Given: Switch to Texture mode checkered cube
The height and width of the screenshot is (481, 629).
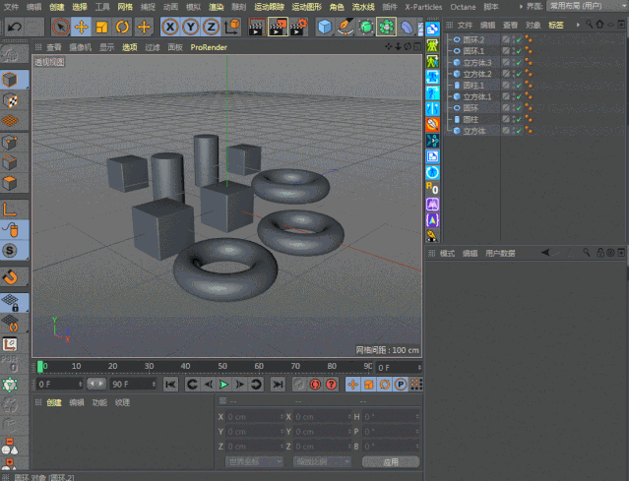Looking at the screenshot, I should tap(10, 100).
